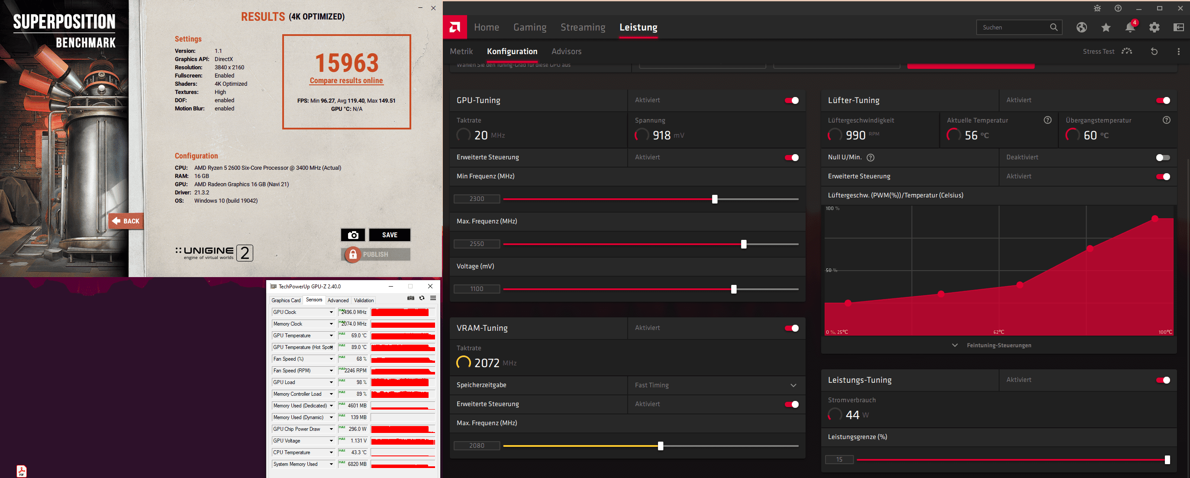This screenshot has width=1190, height=478.
Task: Click Min Frequenz 2300 value field
Action: [x=477, y=199]
